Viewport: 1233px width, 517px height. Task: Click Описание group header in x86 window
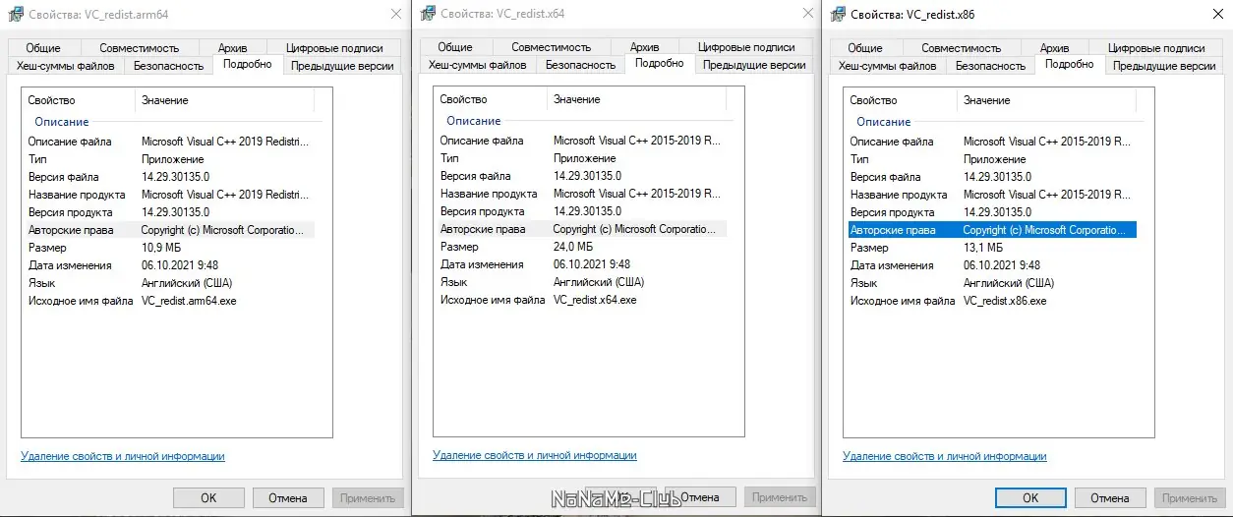tap(884, 122)
